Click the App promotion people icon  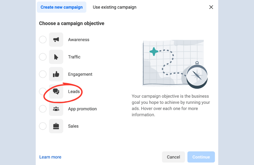56,109
